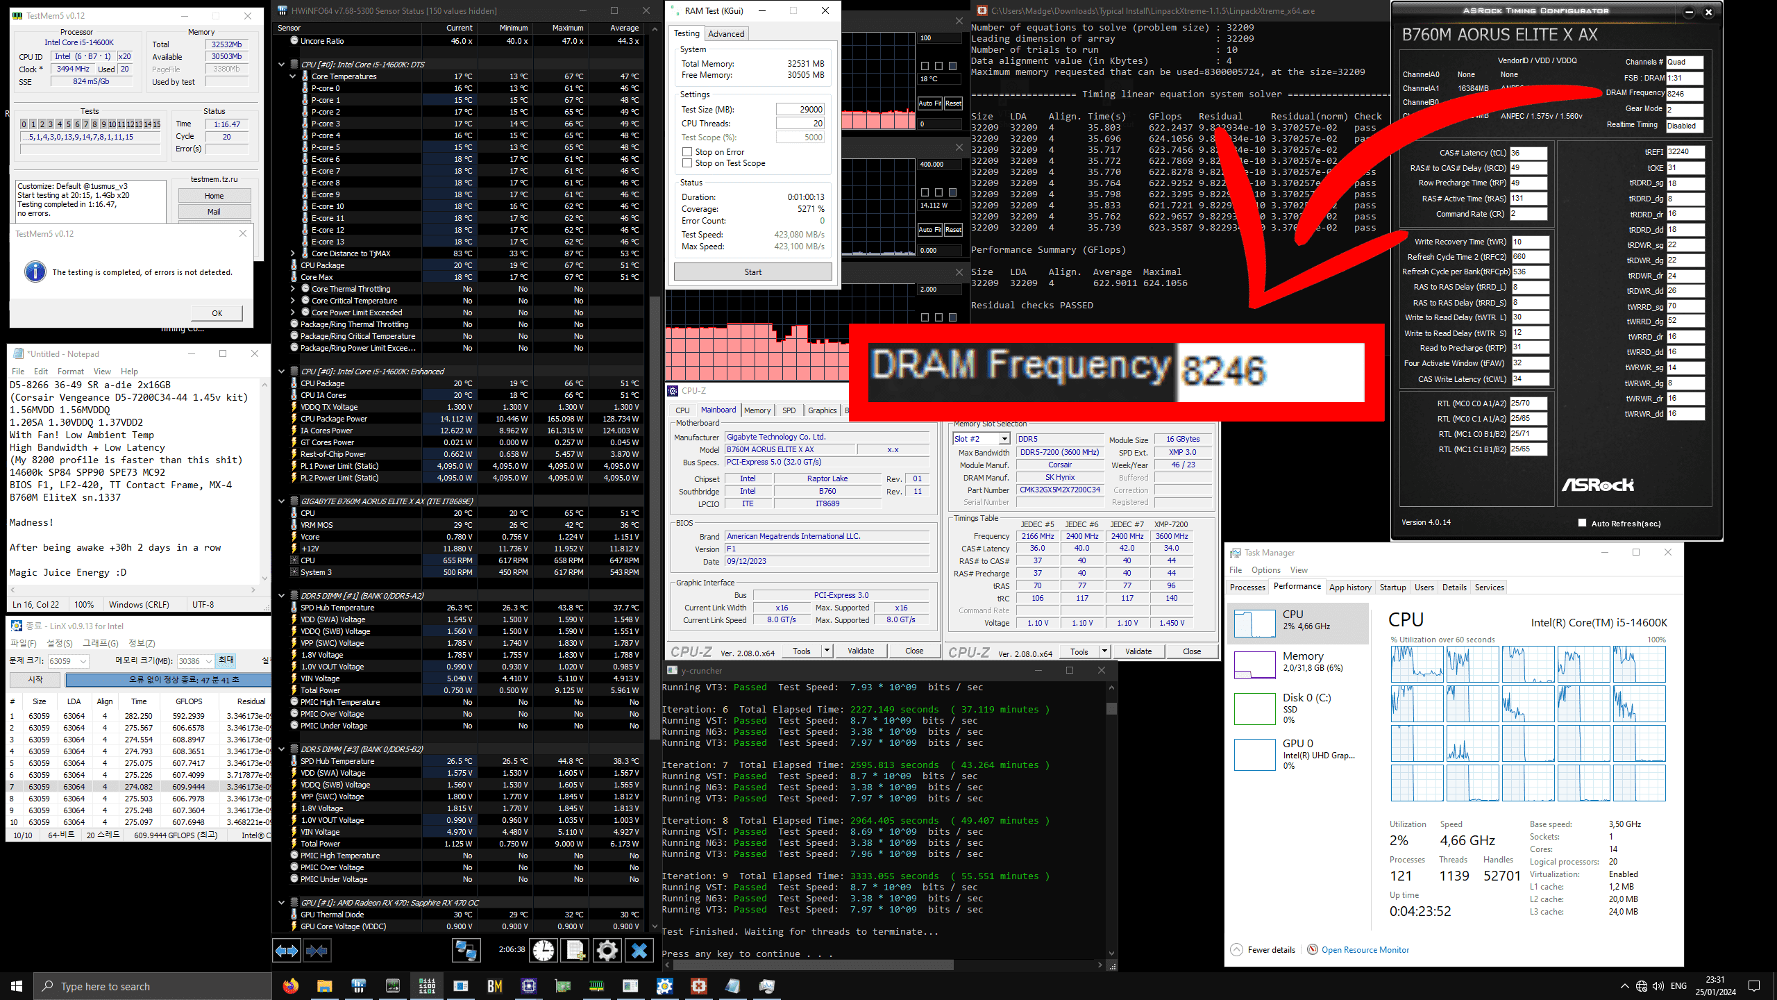Image resolution: width=1777 pixels, height=1000 pixels.
Task: Click blue color swatch in 18 °C graph
Action: (x=952, y=65)
